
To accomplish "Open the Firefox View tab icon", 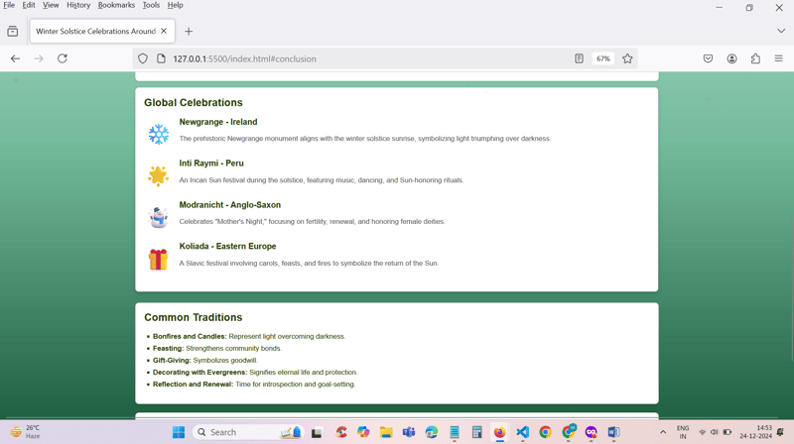I will pyautogui.click(x=13, y=32).
